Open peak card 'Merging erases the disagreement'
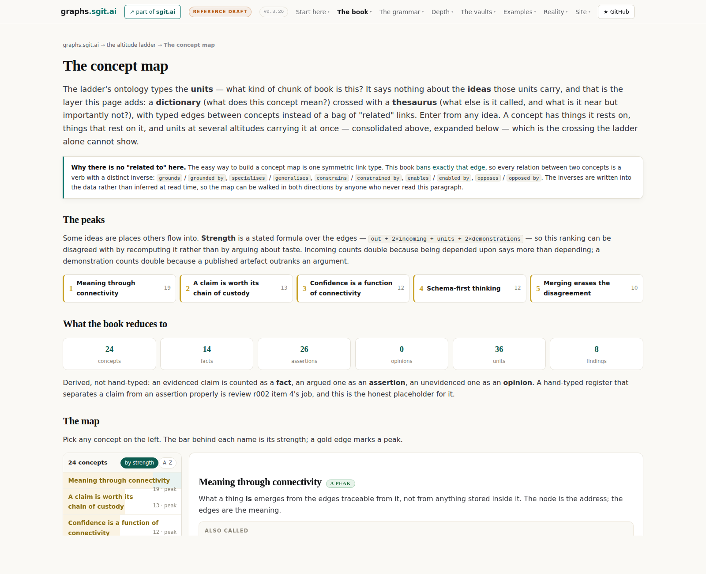Screen dimensions: 706x574 click(x=586, y=288)
